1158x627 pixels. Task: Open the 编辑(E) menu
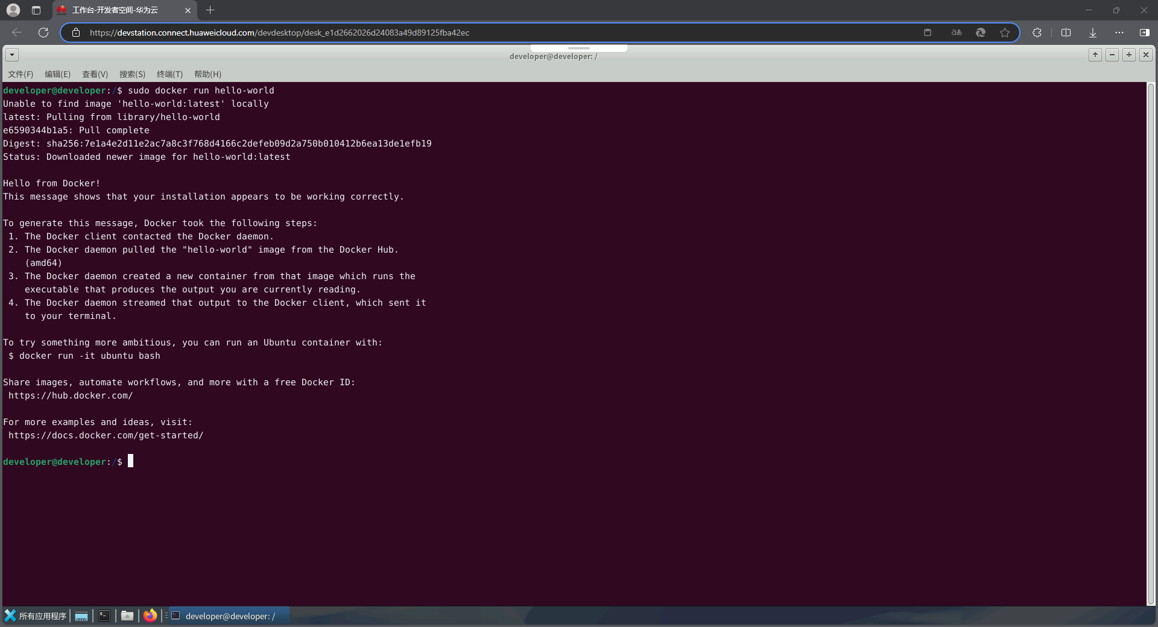pyautogui.click(x=57, y=74)
